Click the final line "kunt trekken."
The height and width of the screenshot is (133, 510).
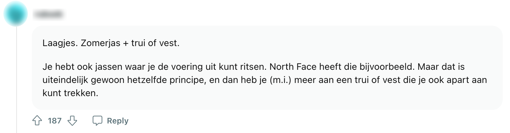pyautogui.click(x=70, y=93)
